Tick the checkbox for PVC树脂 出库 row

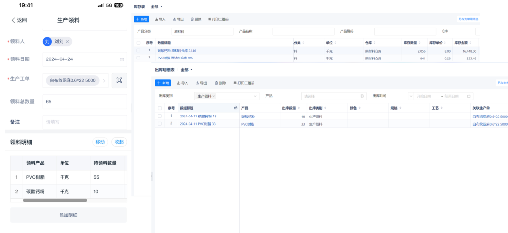pos(160,124)
